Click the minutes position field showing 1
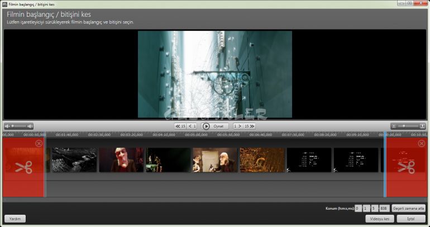430x227 pixels. (366, 209)
